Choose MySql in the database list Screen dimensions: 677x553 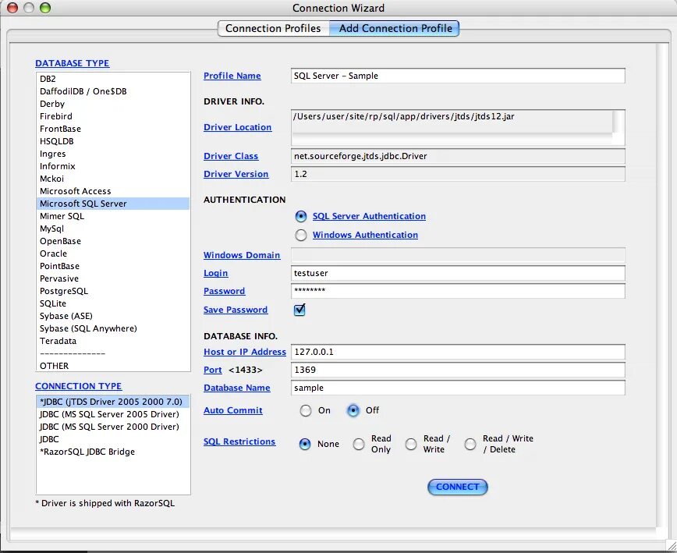(113, 229)
